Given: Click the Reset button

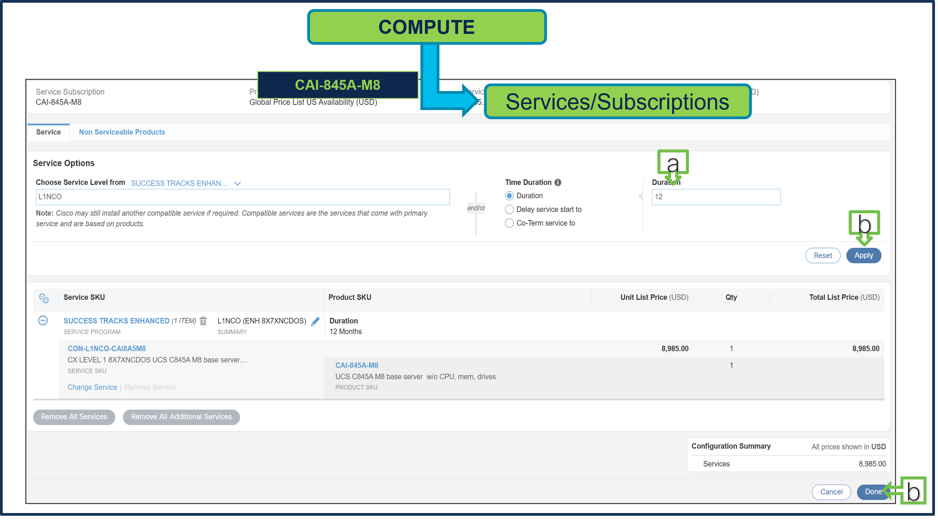Looking at the screenshot, I should tap(823, 255).
